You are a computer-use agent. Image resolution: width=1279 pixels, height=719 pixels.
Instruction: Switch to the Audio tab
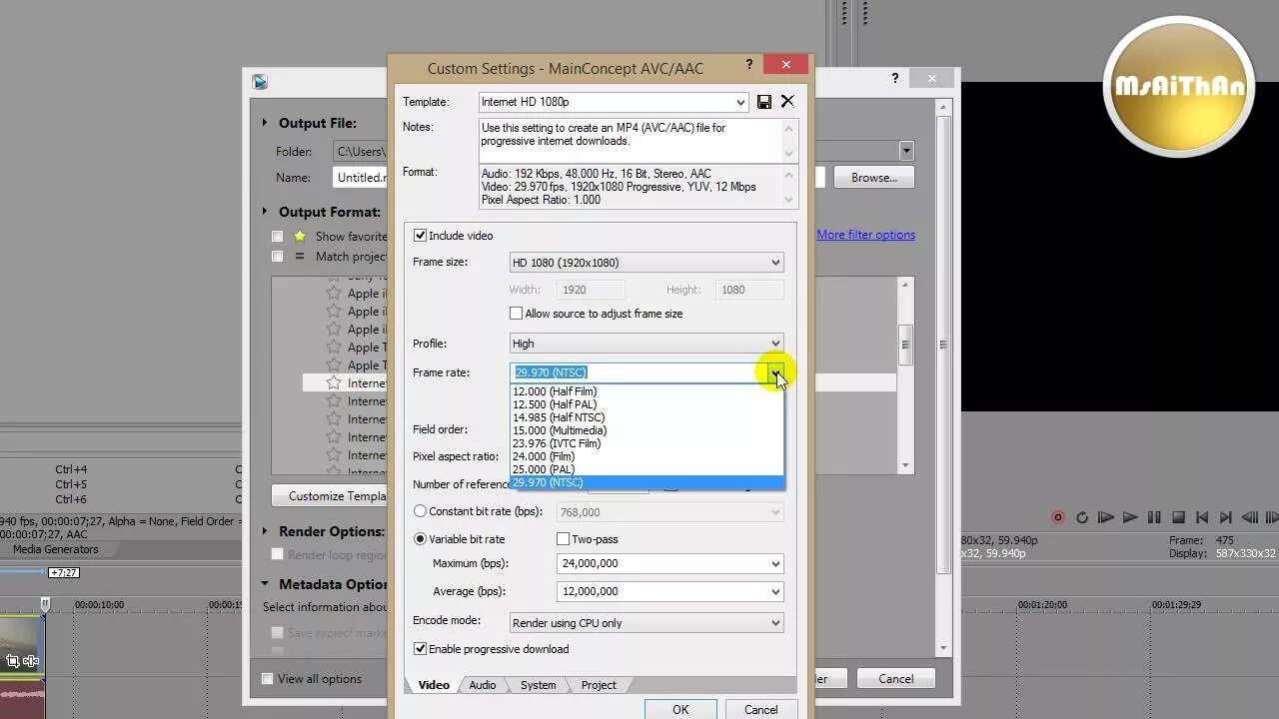coord(483,685)
